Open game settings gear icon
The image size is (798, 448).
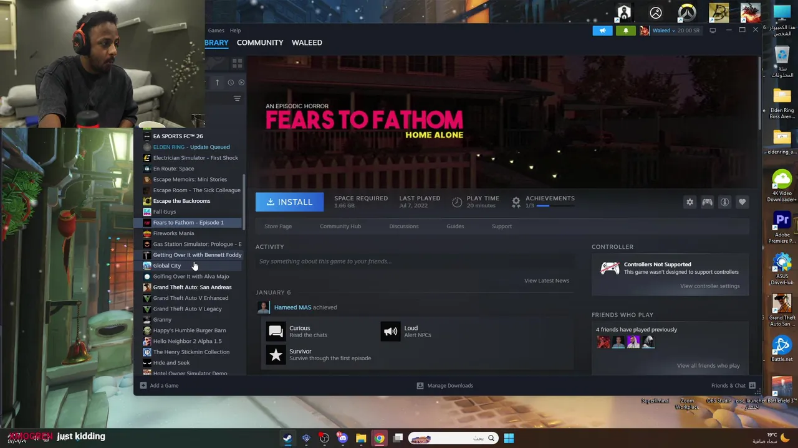click(690, 202)
